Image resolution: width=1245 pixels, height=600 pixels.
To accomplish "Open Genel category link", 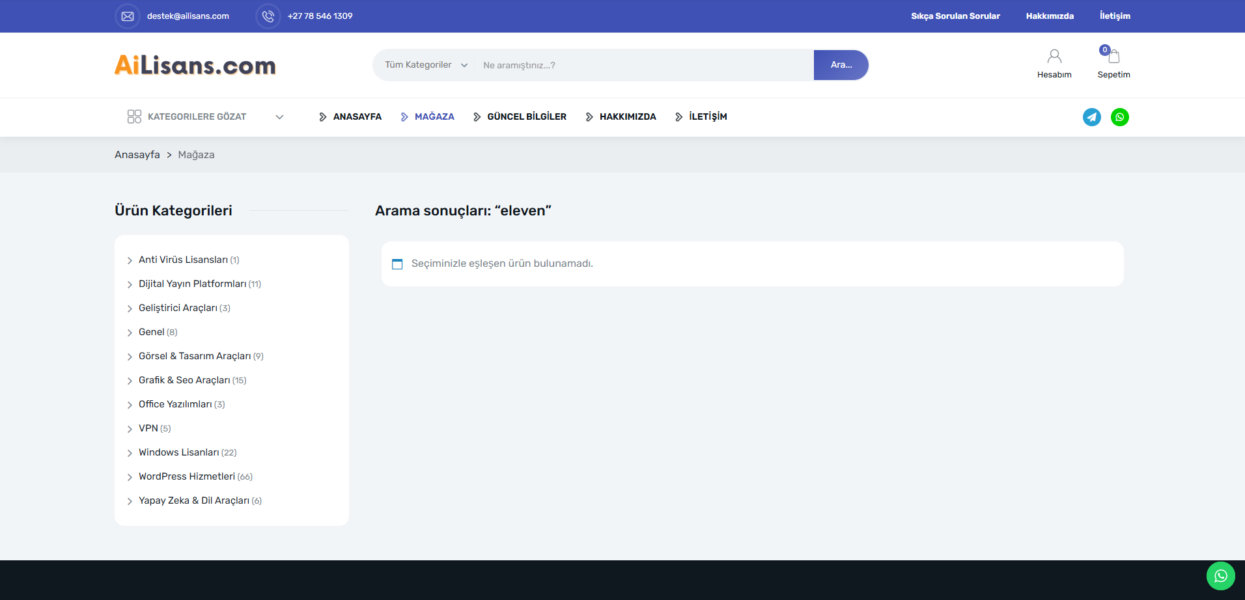I will point(151,332).
